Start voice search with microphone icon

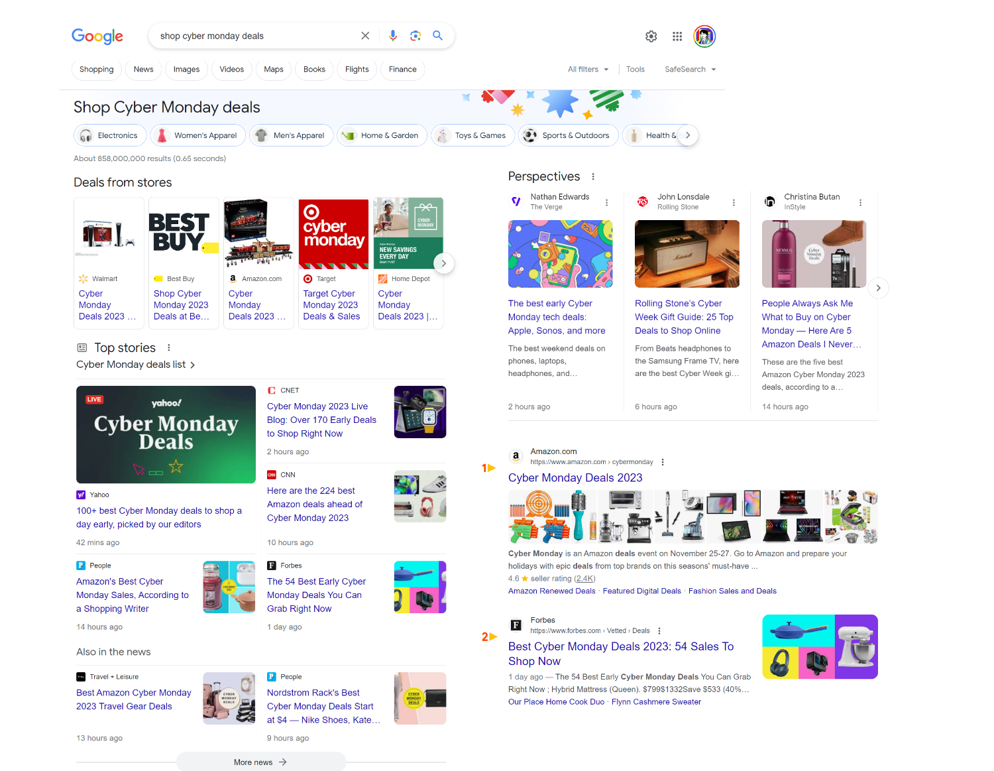click(393, 36)
